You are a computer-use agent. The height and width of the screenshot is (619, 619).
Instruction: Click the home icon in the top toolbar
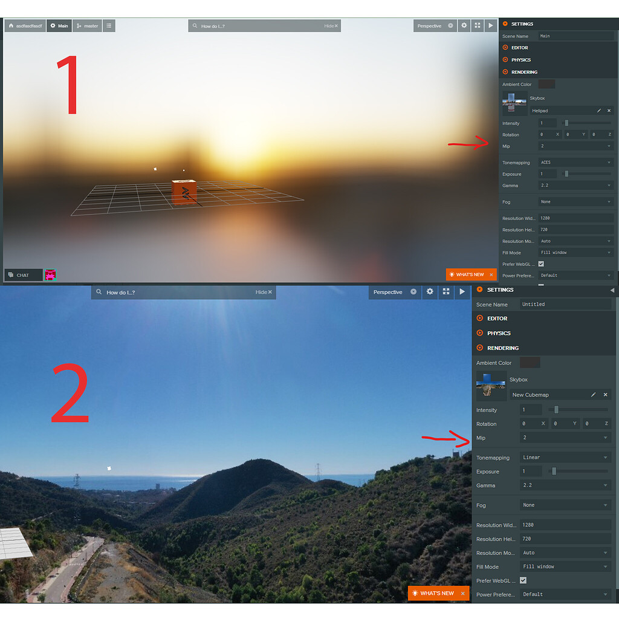tap(10, 25)
